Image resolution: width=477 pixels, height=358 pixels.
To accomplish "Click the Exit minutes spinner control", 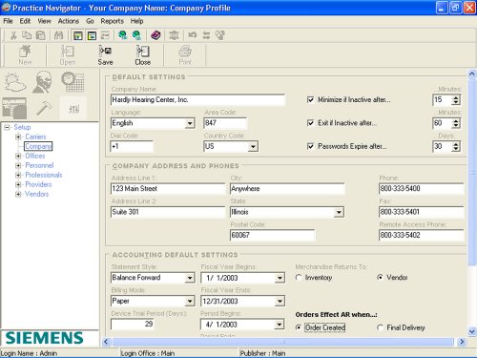I will pos(456,123).
